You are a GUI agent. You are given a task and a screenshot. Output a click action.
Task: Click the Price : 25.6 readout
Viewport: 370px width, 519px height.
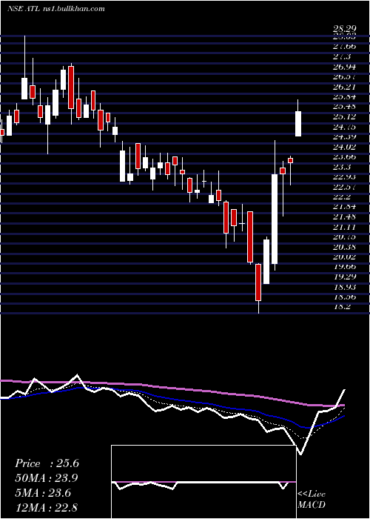[47, 463]
